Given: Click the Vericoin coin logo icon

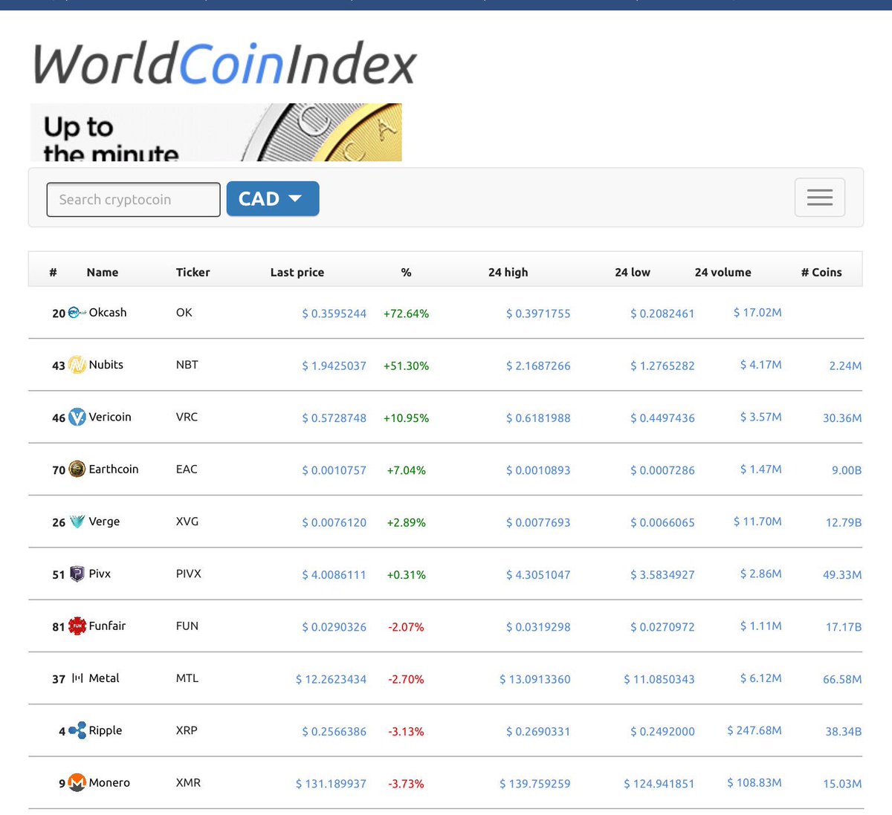Looking at the screenshot, I should [x=77, y=418].
